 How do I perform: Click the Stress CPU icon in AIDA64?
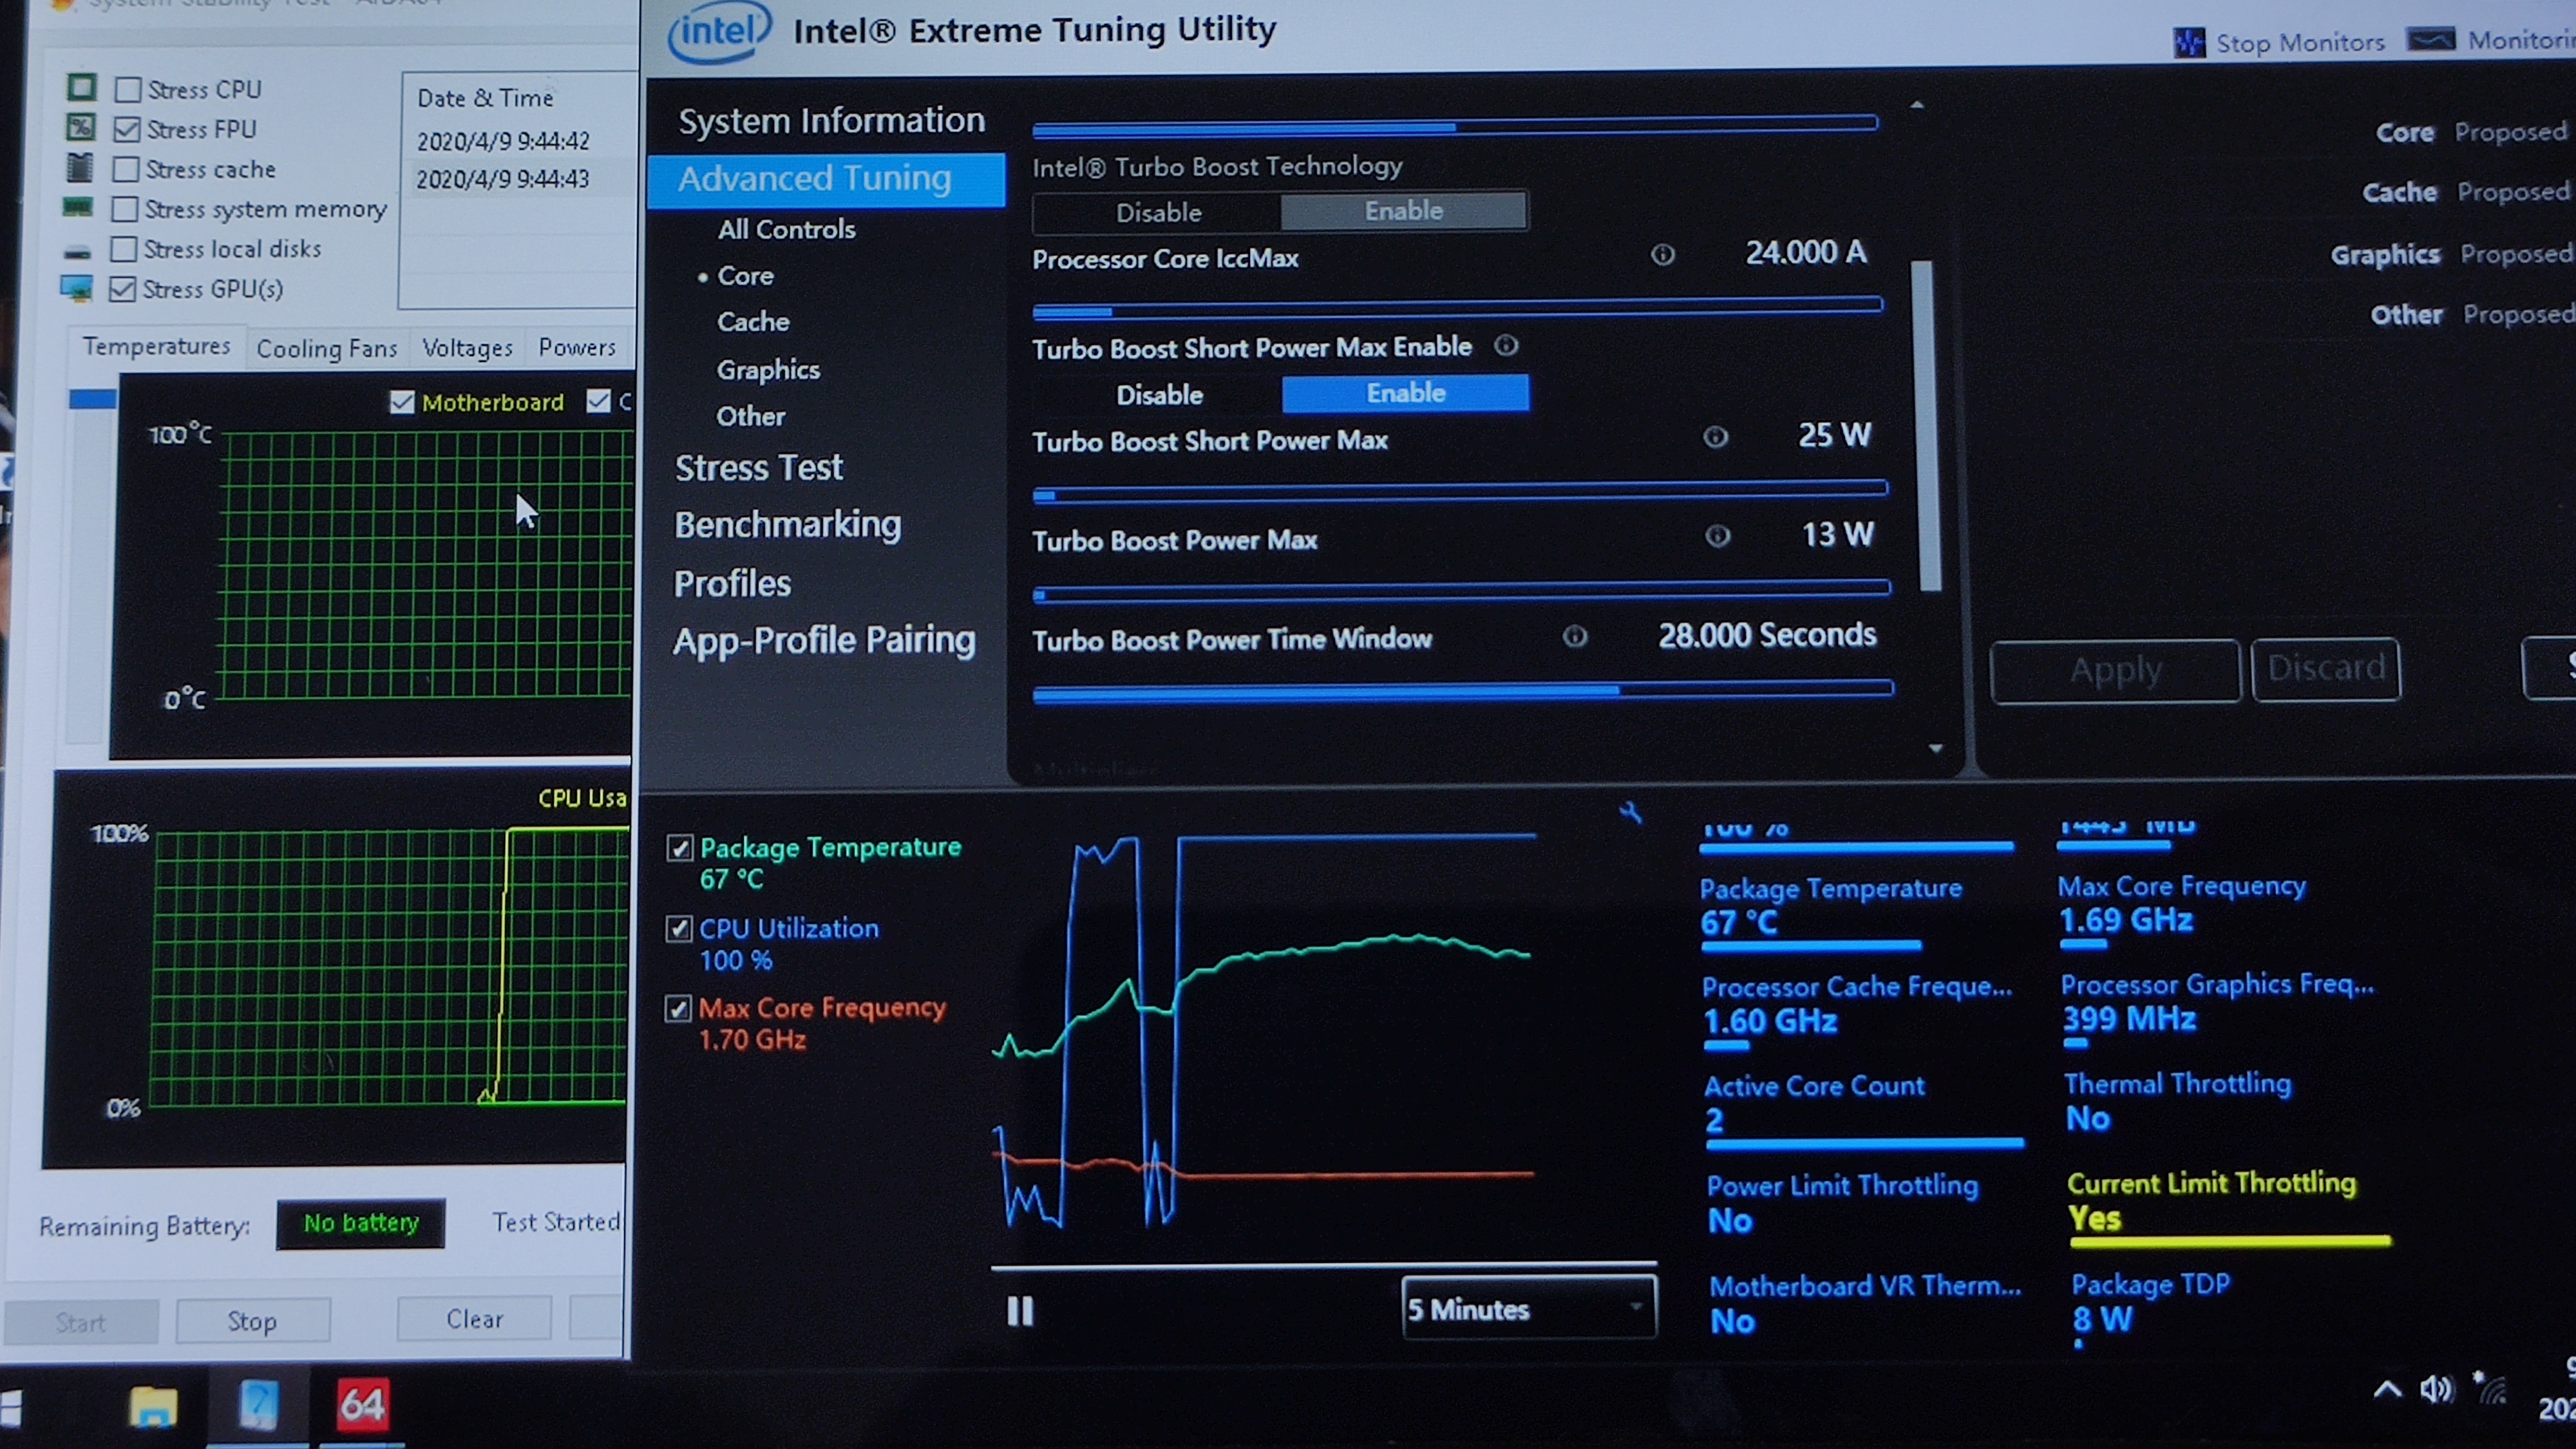[81, 88]
